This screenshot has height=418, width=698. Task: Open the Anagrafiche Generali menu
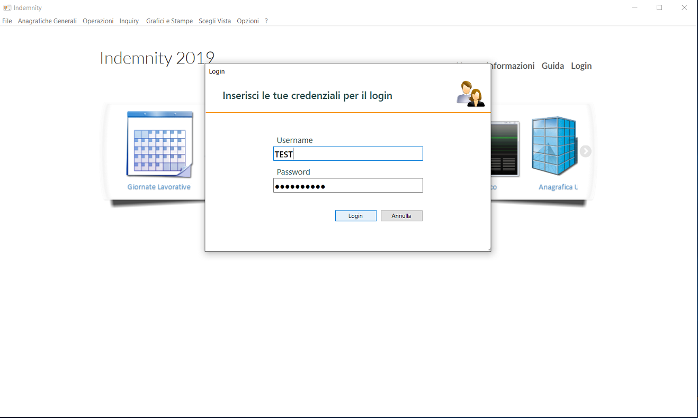[47, 21]
